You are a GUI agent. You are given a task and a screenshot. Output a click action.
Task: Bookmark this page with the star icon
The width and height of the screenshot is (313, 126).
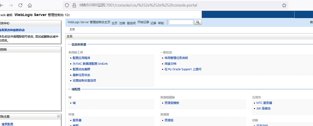pyautogui.click(x=284, y=5)
